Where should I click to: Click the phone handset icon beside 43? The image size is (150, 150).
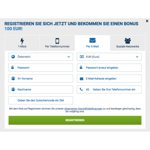coord(81,89)
